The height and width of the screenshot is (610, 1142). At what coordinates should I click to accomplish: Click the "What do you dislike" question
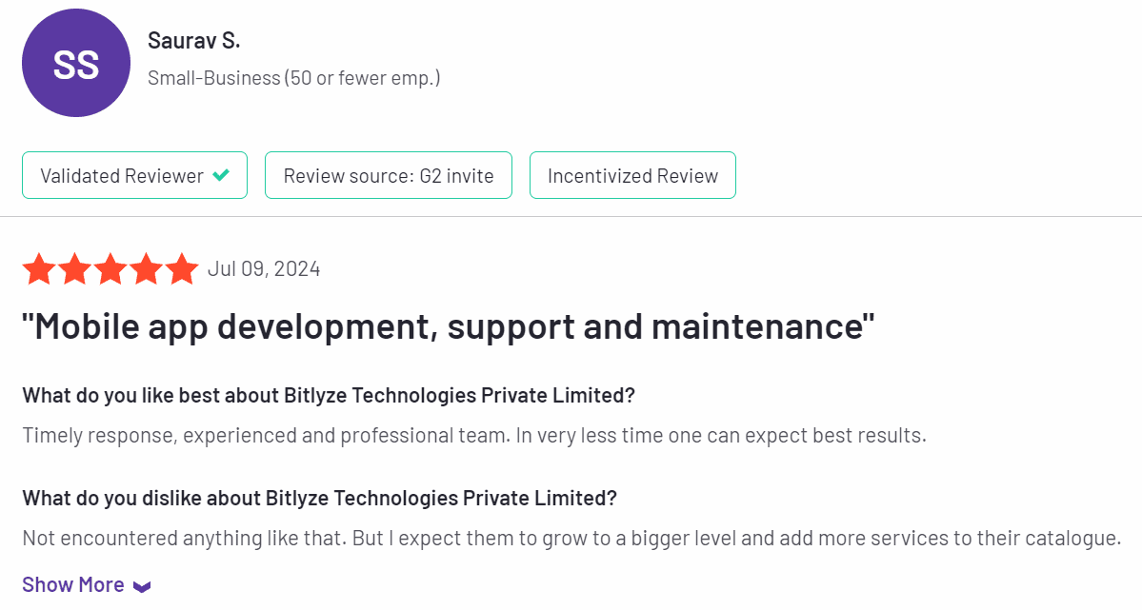319,498
